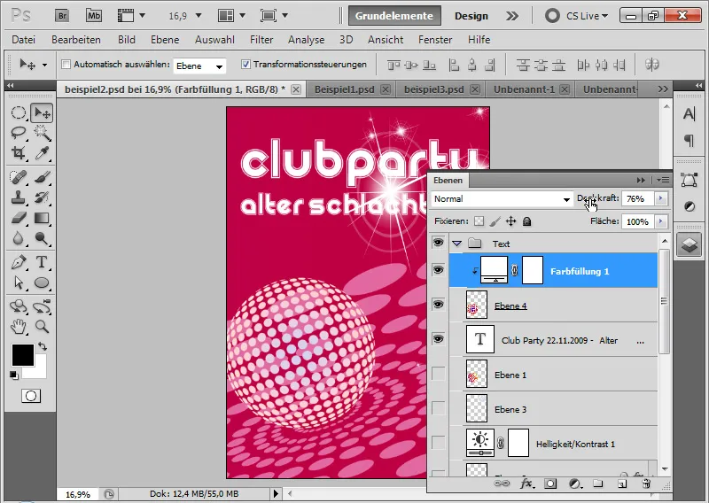Select the Magic Wand tool
Viewport: 709px width, 503px height.
pyautogui.click(x=42, y=133)
